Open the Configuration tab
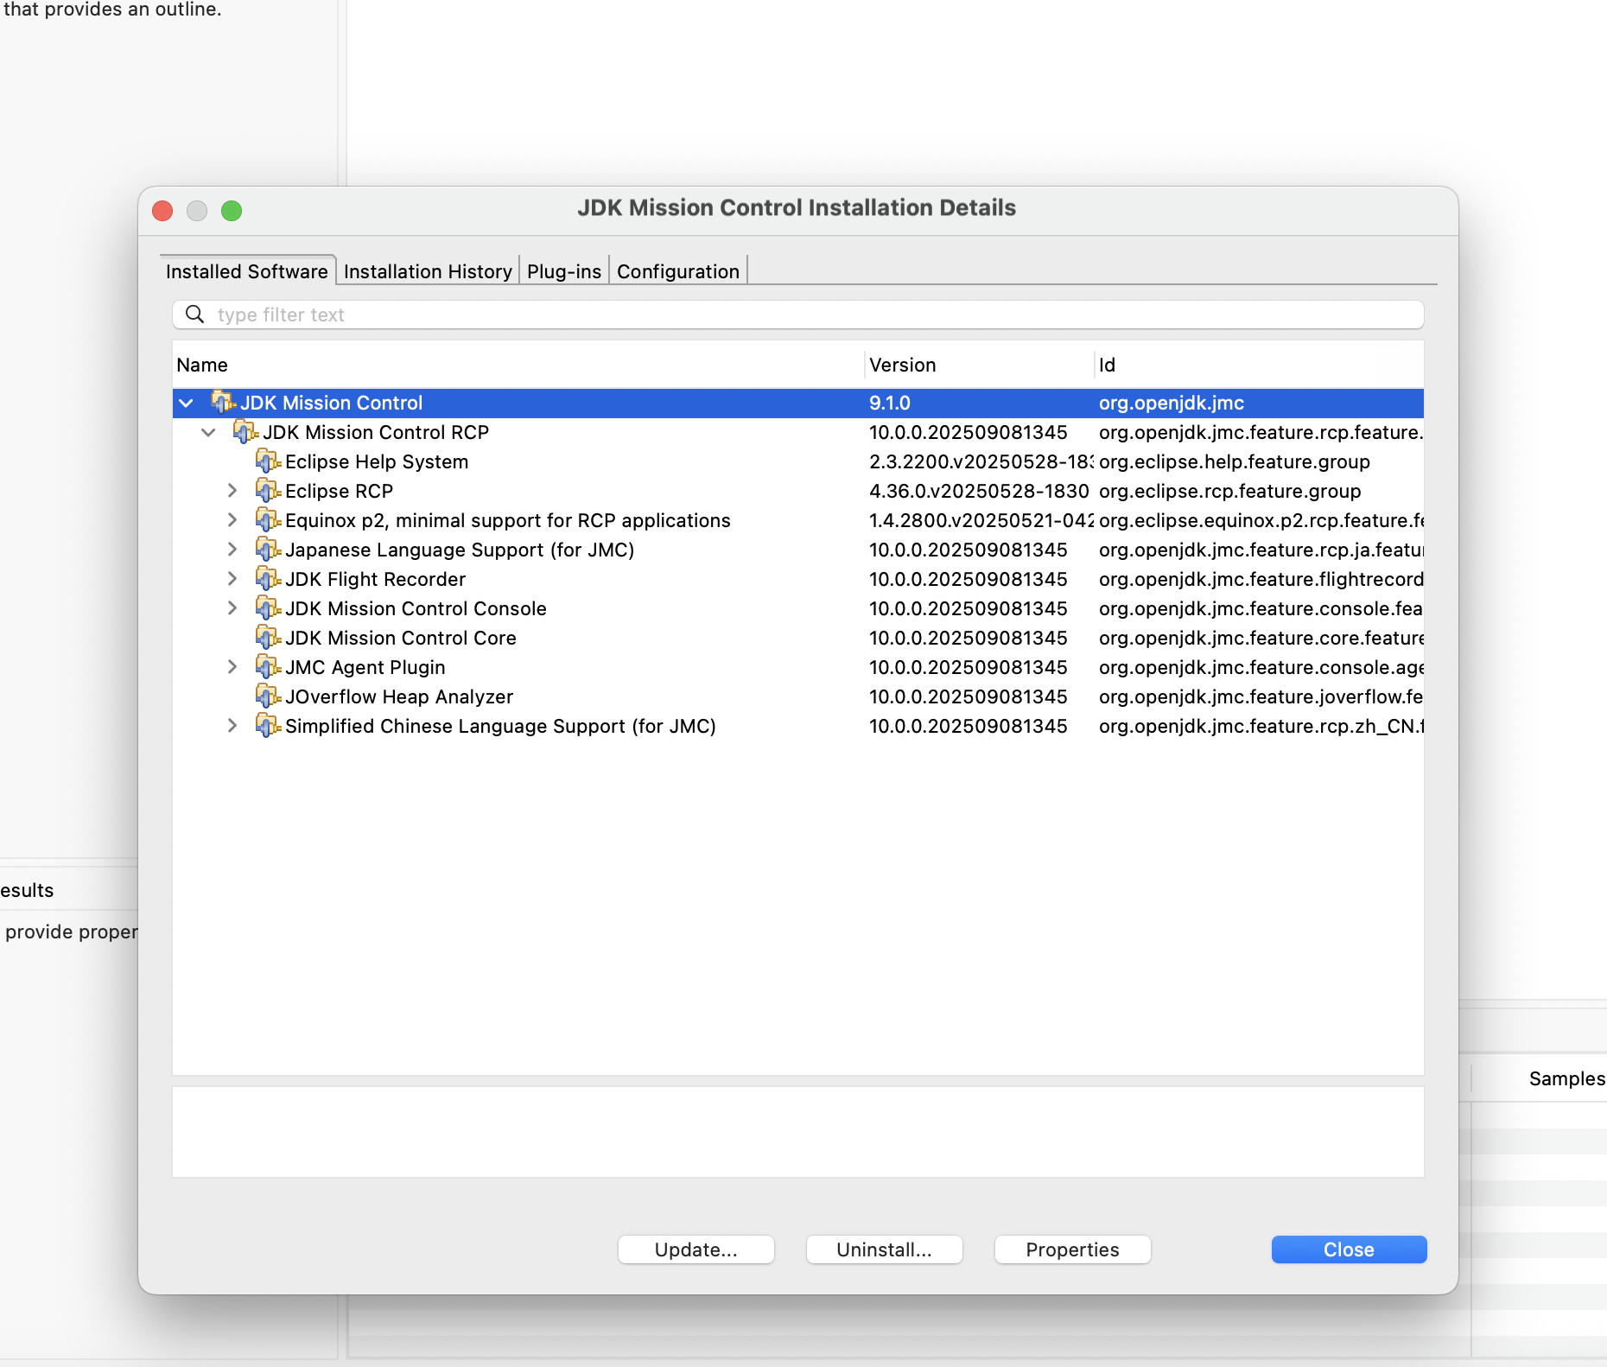Screen dimensions: 1607x1367 coord(678,271)
